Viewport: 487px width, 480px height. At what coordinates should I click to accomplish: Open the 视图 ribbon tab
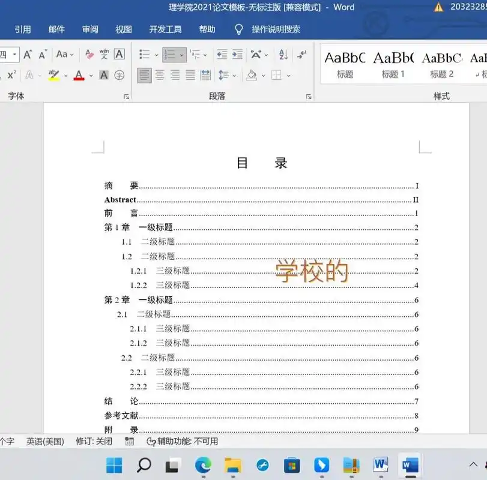(124, 28)
